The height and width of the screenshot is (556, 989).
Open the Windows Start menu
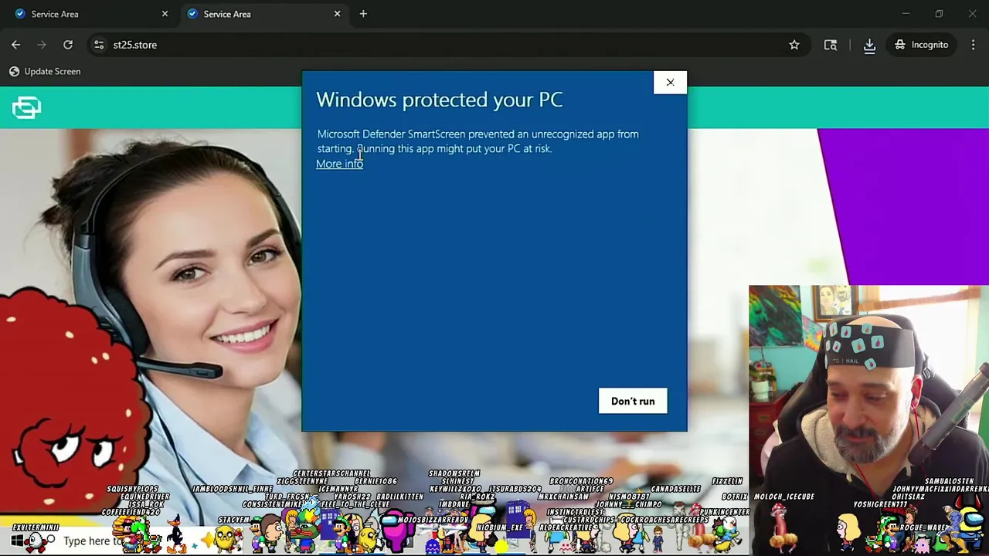[16, 541]
